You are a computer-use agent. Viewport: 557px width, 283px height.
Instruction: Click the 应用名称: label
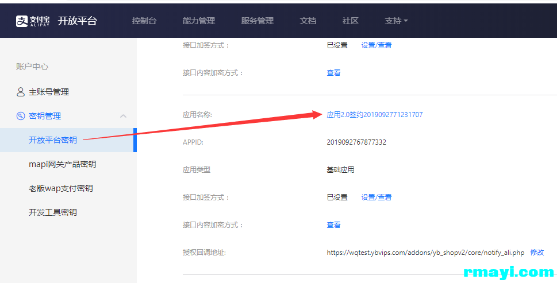pos(197,115)
